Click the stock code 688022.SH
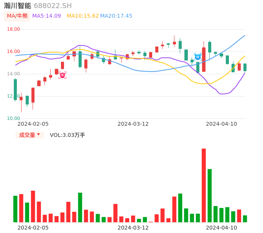This screenshot has height=233, width=263. tap(53, 6)
